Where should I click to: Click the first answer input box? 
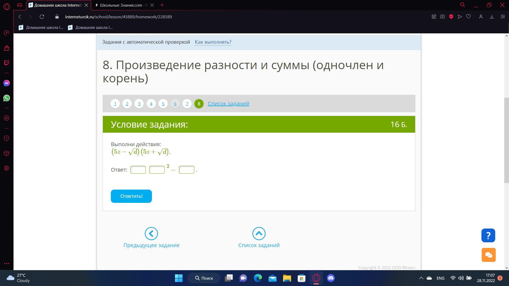[x=138, y=170]
